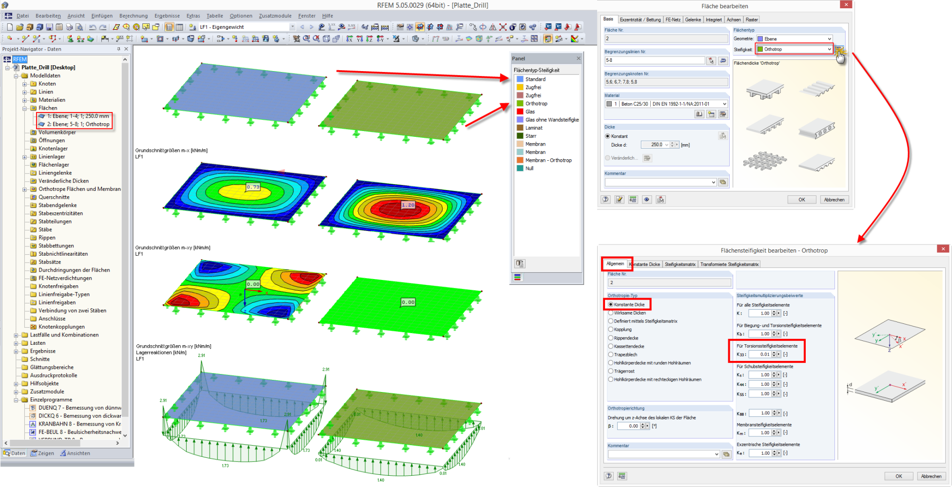Click the panel settings icon below legend

520,263
